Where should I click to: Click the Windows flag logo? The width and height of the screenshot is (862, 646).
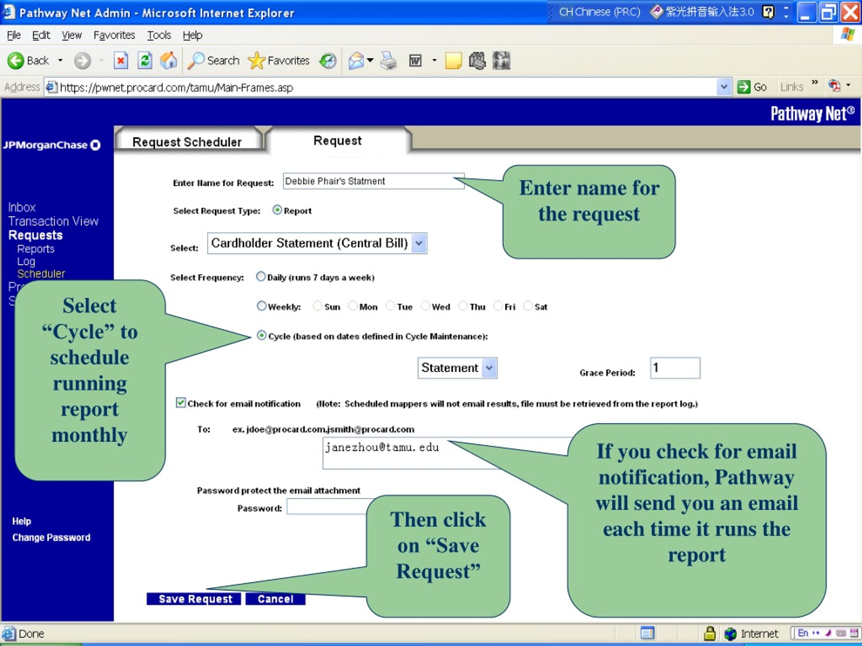click(848, 35)
